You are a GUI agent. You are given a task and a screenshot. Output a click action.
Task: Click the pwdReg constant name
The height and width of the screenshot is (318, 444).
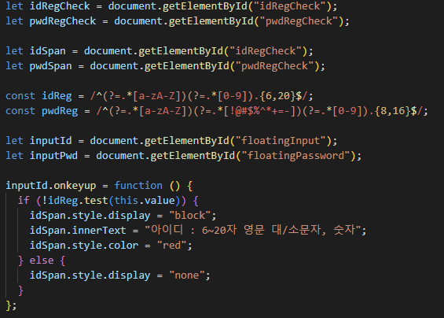60,111
